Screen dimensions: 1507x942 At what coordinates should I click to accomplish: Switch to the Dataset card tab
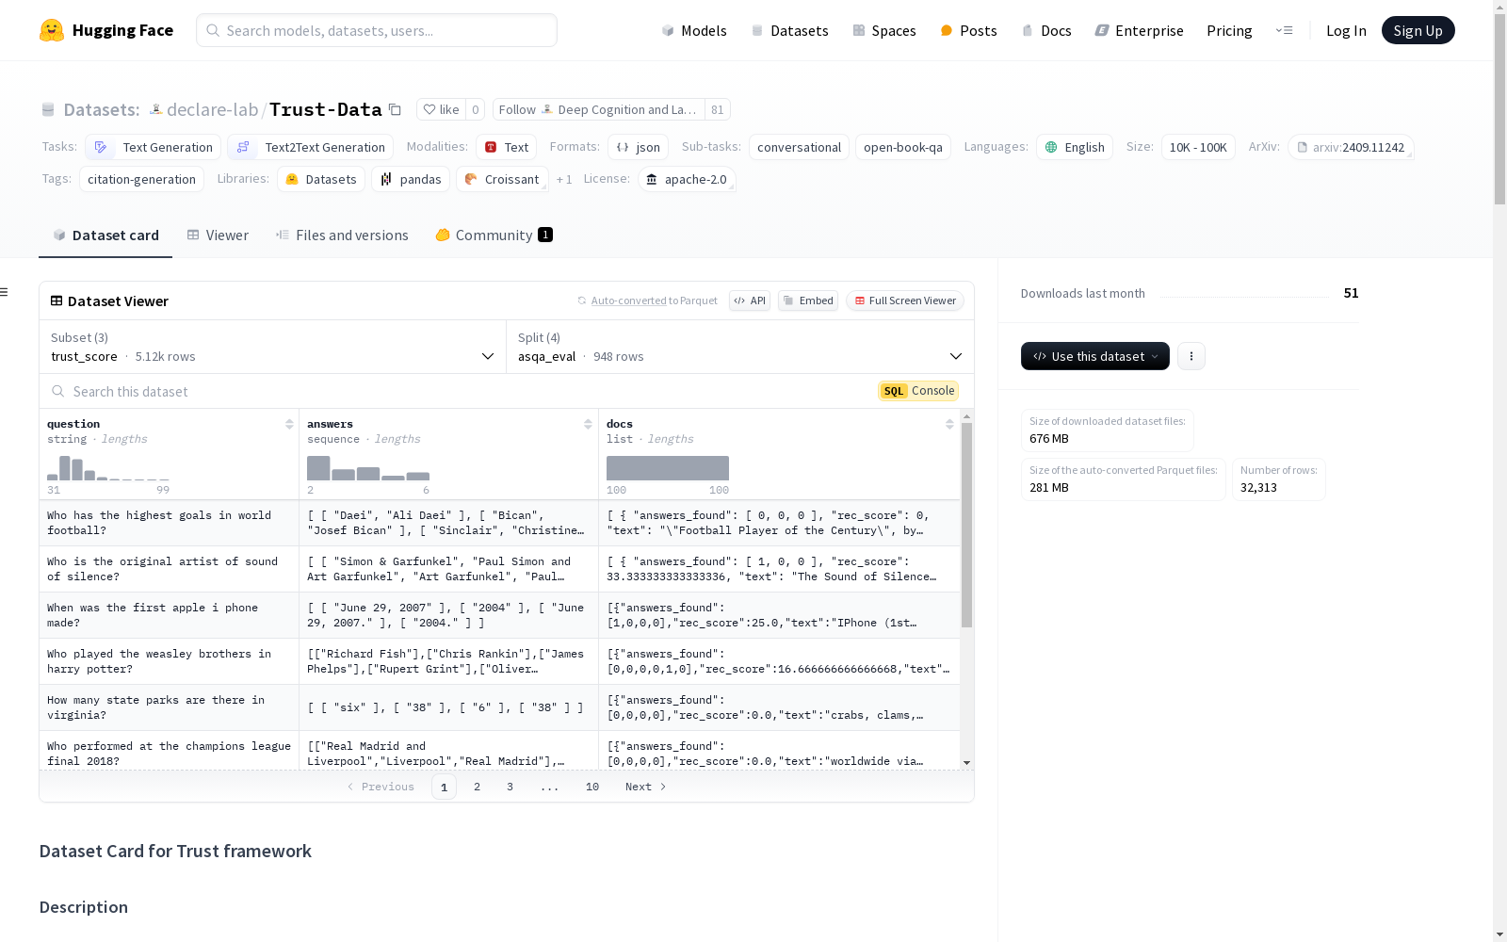(105, 235)
